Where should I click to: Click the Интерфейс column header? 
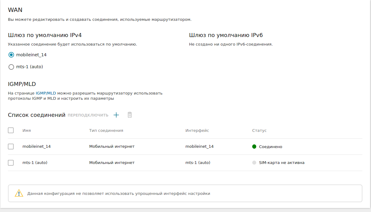[x=197, y=130]
